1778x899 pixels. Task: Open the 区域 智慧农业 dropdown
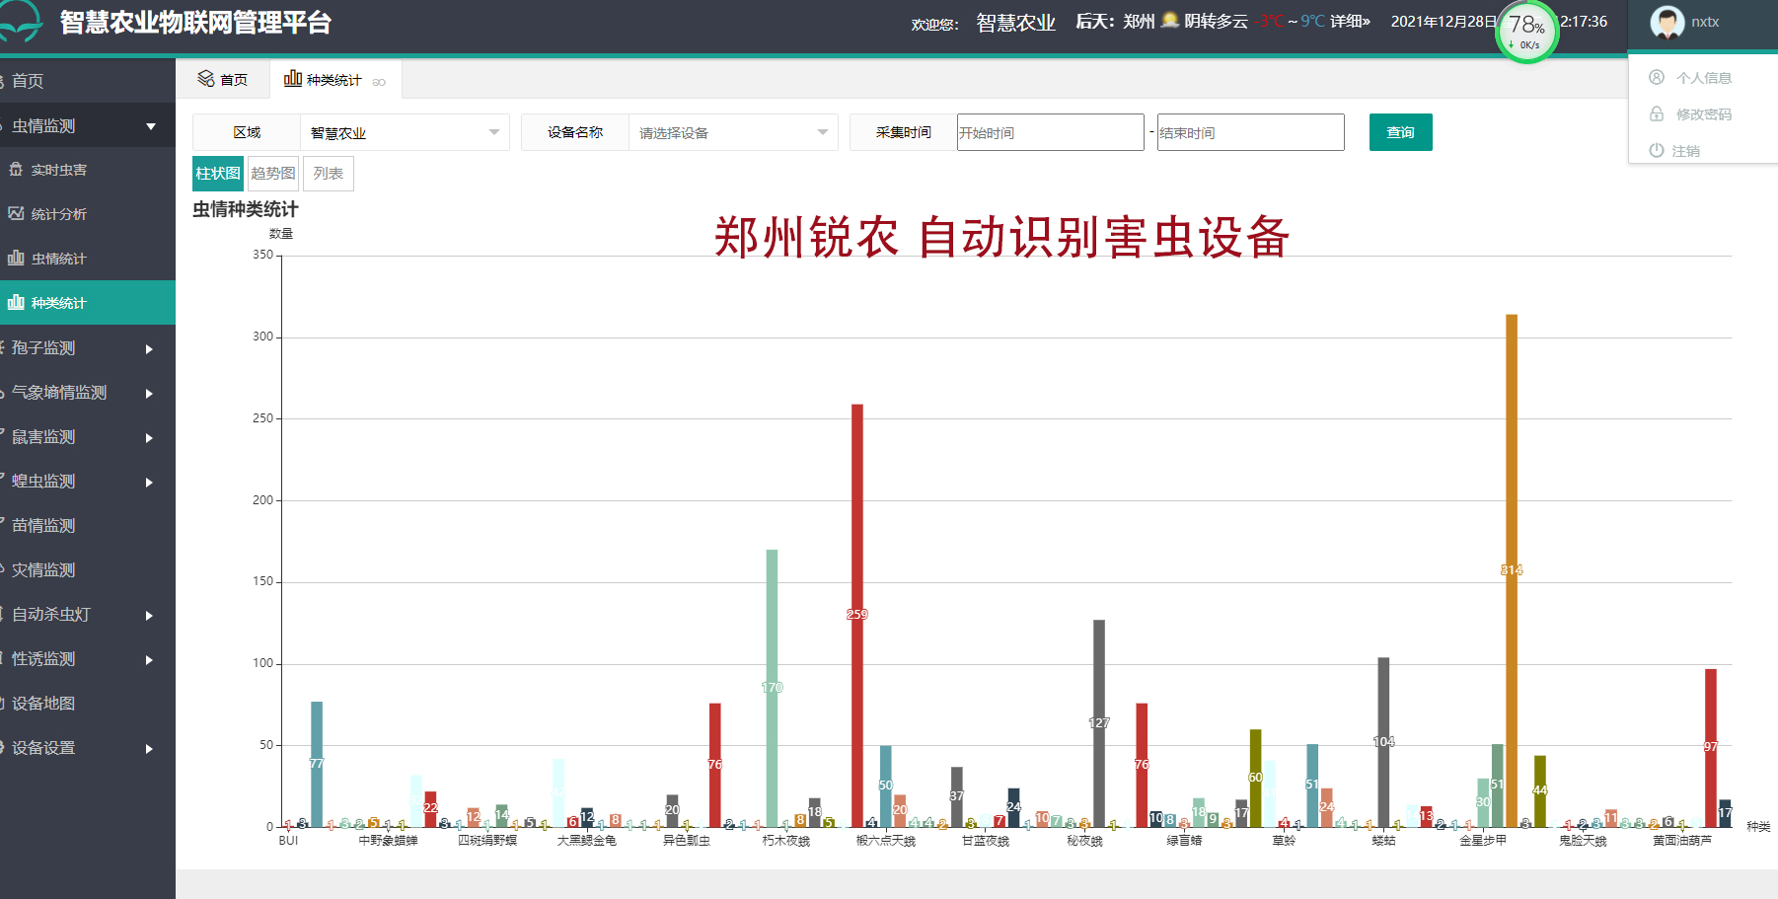405,132
